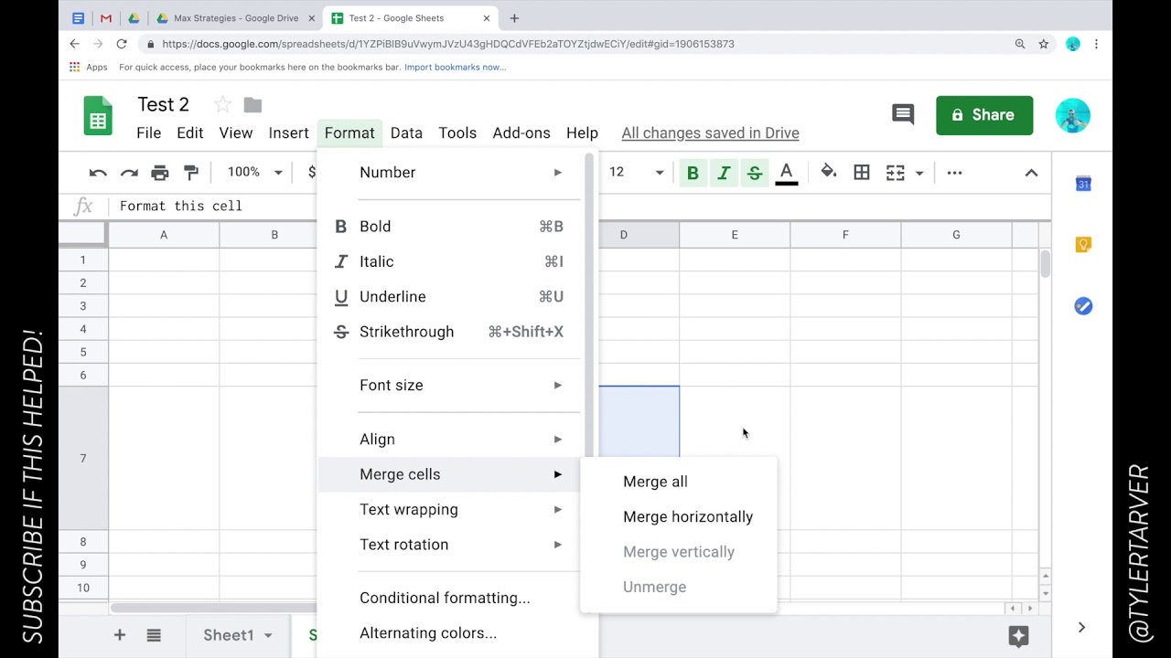Select the paint format tool
Viewport: 1171px width, 658px height.
[x=191, y=172]
